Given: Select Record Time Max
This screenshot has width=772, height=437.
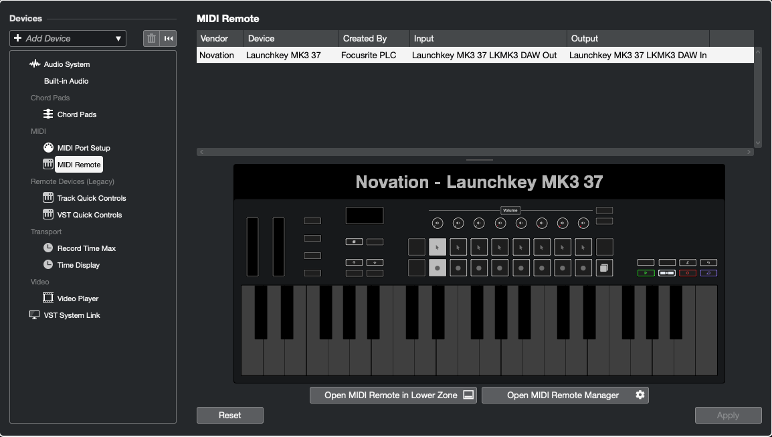Looking at the screenshot, I should [x=87, y=248].
